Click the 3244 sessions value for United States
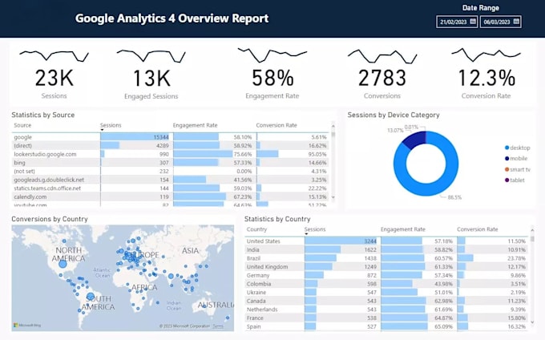This screenshot has height=340, width=545. [370, 241]
